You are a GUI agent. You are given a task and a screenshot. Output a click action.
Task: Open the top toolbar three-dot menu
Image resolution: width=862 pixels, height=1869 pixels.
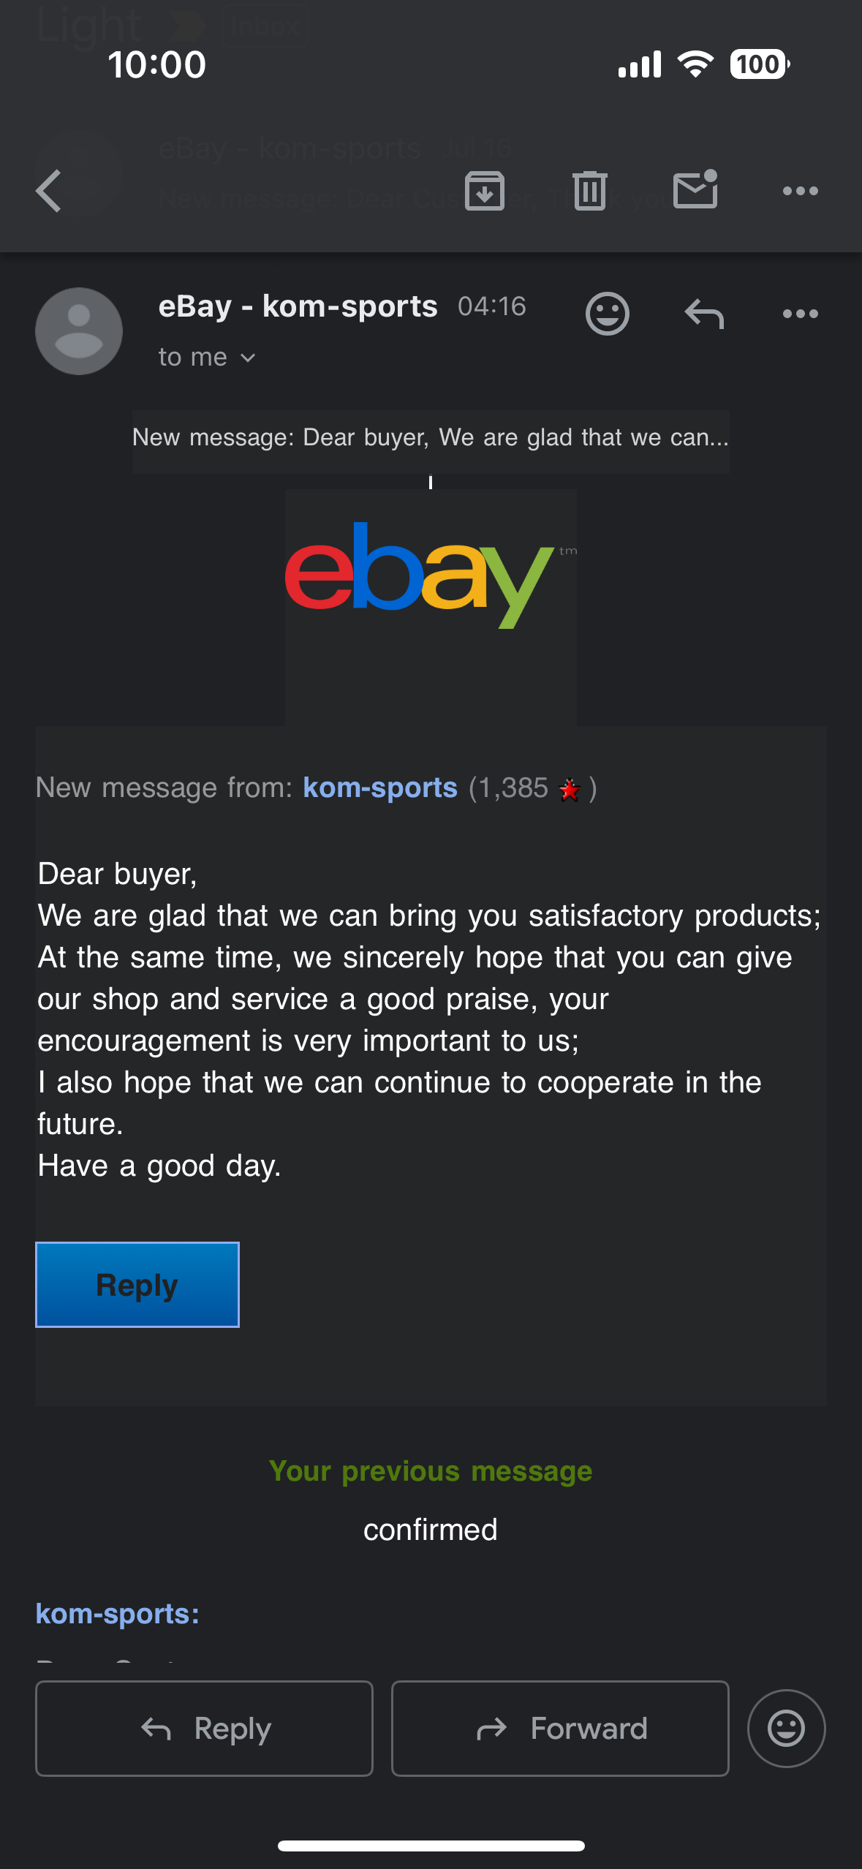point(801,191)
